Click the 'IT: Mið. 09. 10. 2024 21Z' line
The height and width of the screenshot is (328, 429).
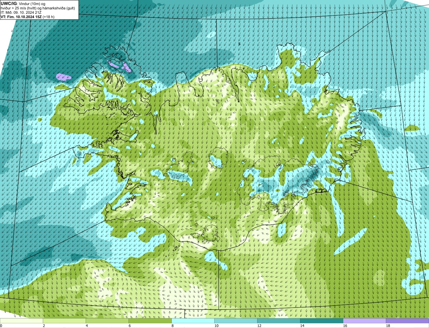(21, 12)
